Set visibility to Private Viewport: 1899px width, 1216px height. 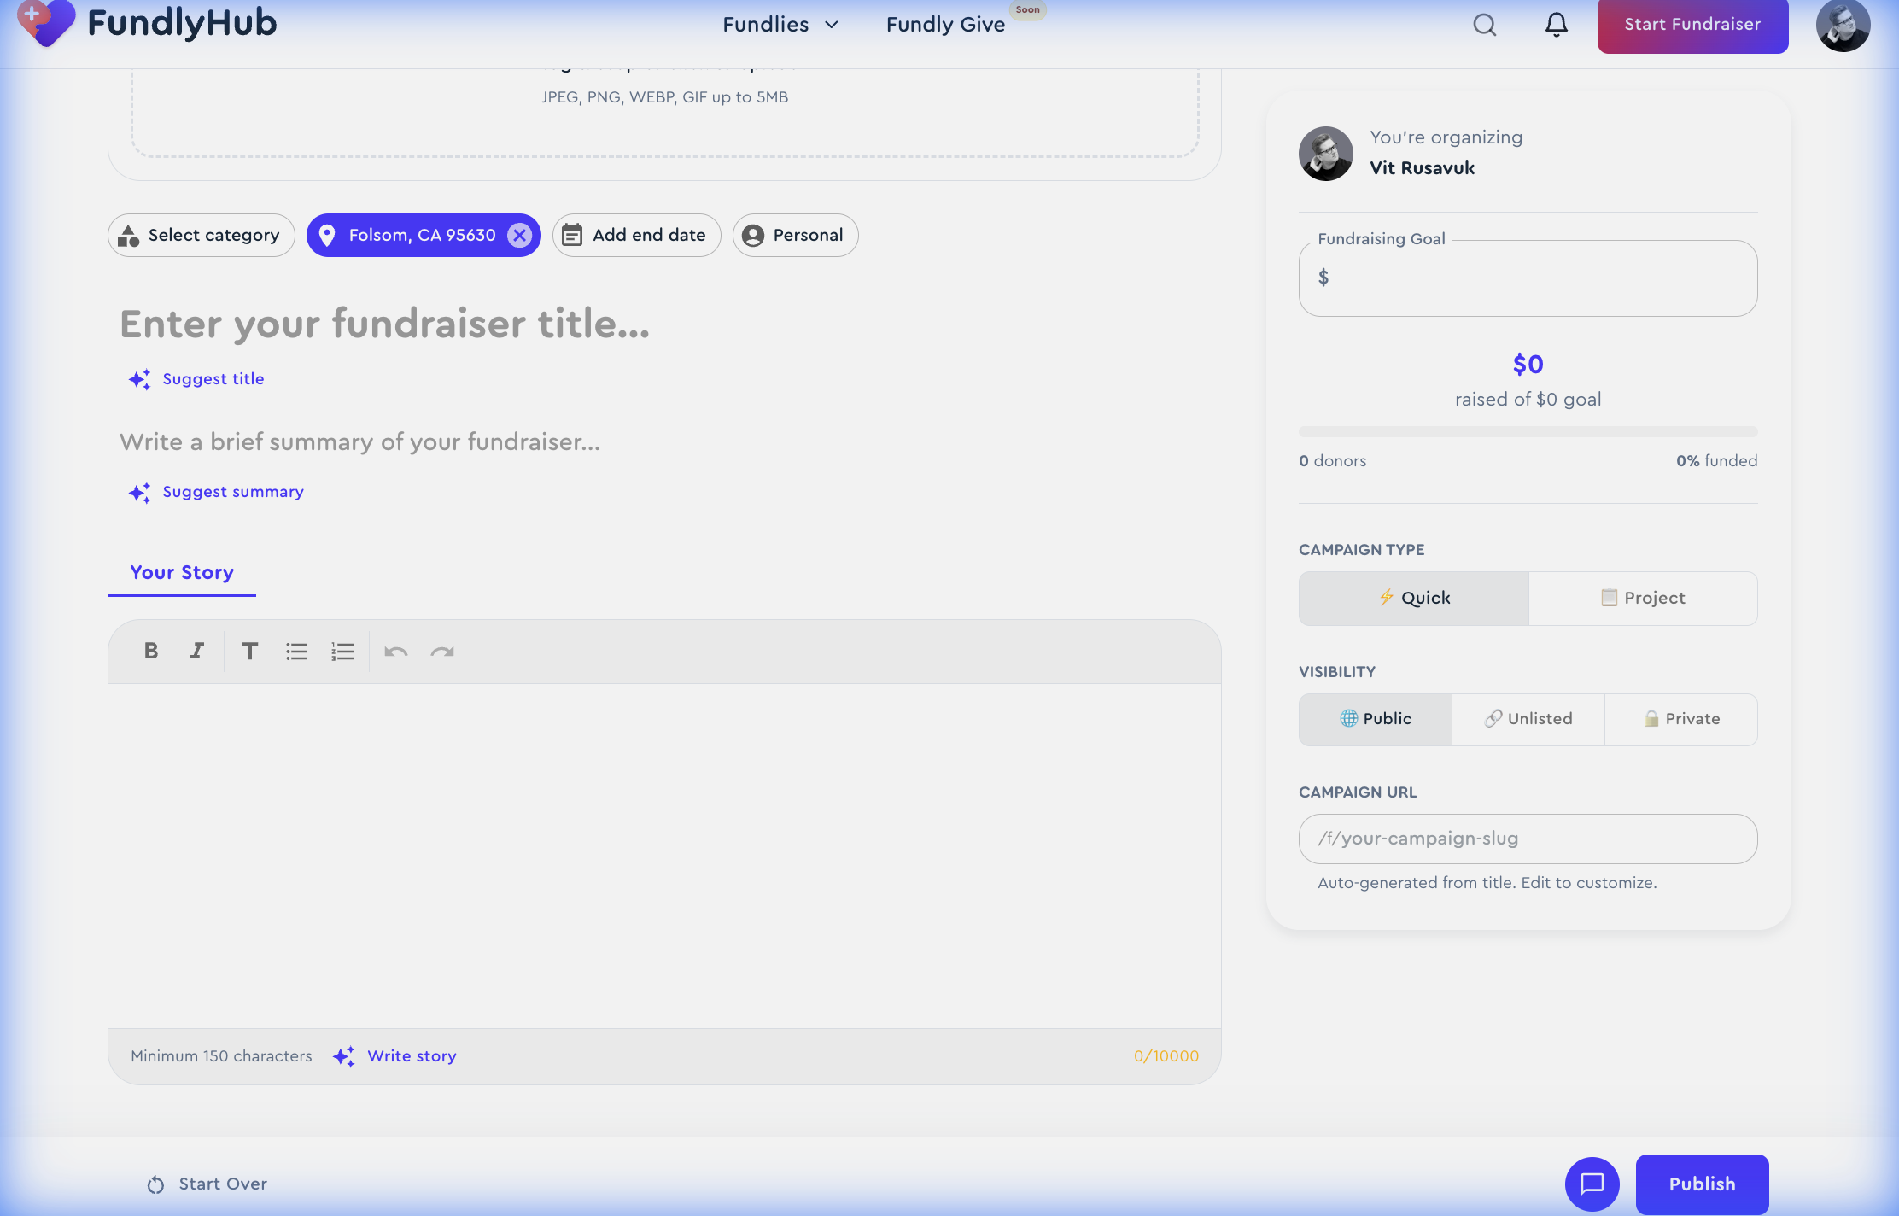point(1680,719)
